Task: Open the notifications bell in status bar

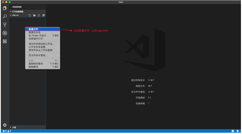Action: [238, 131]
